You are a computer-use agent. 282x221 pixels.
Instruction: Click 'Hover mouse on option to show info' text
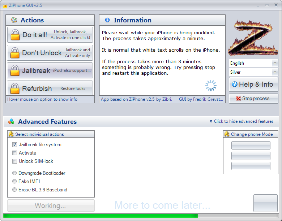[x=42, y=99]
